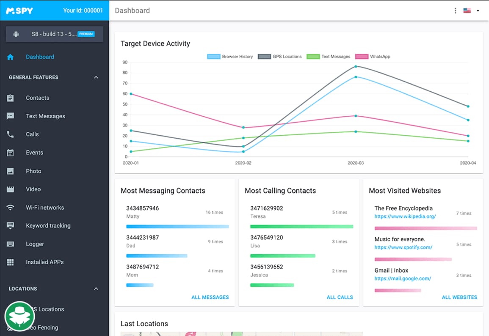Visit the wikipedia.org link
Screen dimensions: 489x336
405,216
